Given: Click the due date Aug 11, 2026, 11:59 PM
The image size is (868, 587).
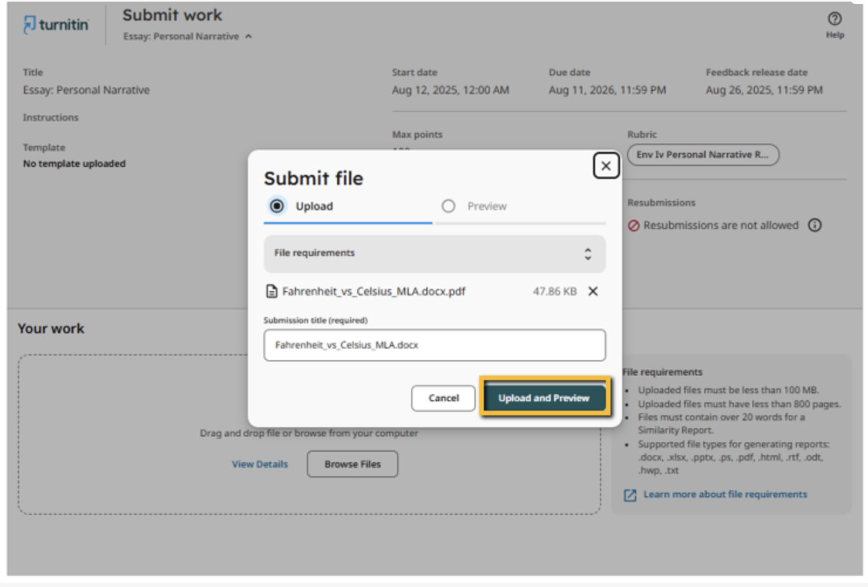Looking at the screenshot, I should (x=607, y=90).
